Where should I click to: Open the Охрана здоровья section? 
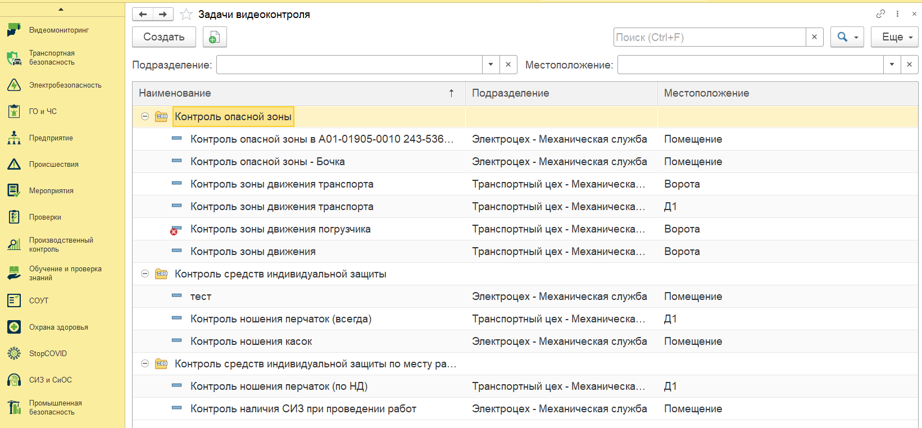tap(58, 327)
